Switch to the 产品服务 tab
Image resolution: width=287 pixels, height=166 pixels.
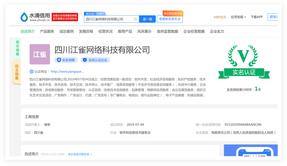(x=47, y=31)
